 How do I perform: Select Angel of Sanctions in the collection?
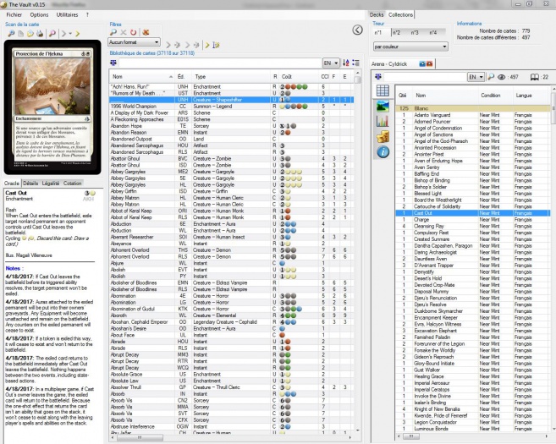tap(473, 134)
